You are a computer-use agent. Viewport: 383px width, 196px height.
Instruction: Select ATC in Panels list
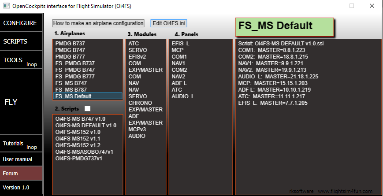(x=201, y=89)
